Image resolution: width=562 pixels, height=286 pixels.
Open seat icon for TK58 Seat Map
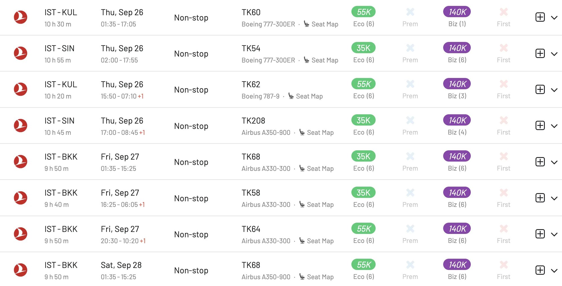coord(302,204)
